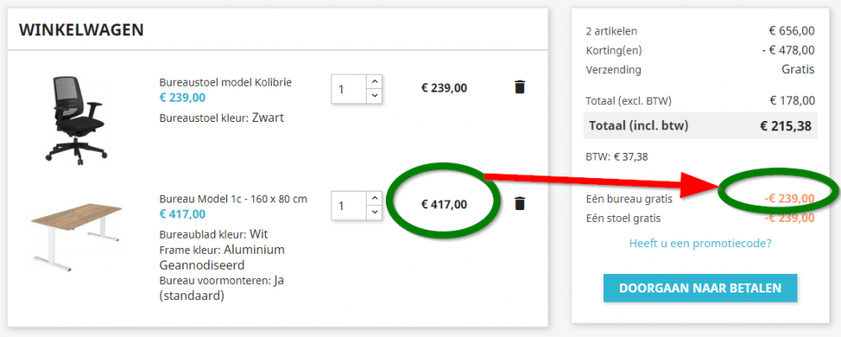Open Bureau Model 1c - 160 x 80 link
The height and width of the screenshot is (337, 841).
[x=233, y=199]
